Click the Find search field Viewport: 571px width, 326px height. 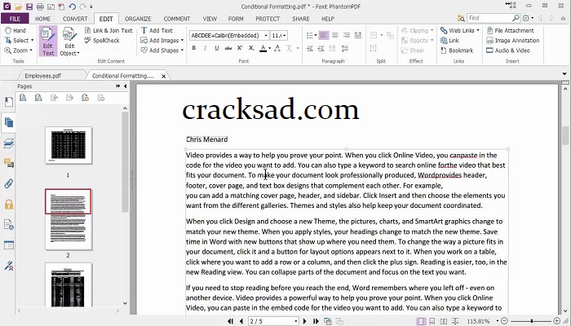[489, 18]
